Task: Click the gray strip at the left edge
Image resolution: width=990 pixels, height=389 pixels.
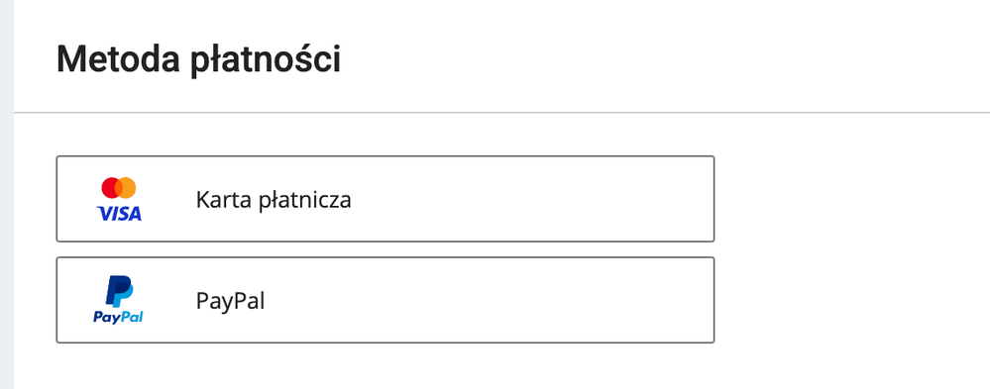Action: 6,194
